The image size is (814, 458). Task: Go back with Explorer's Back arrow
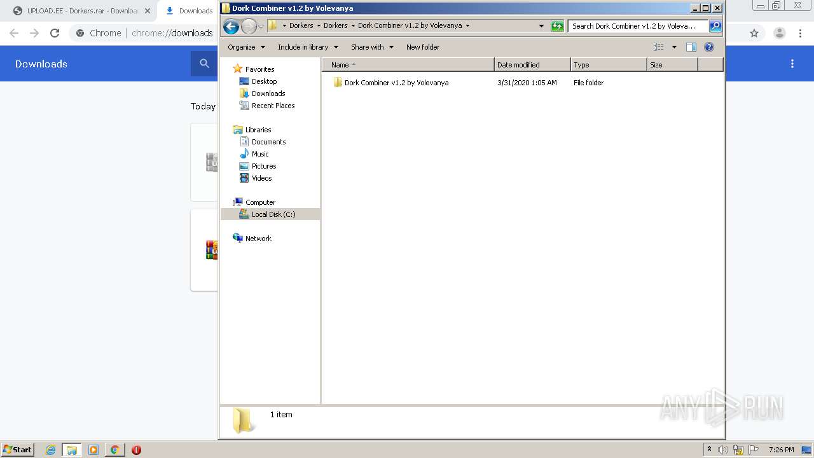(x=231, y=26)
